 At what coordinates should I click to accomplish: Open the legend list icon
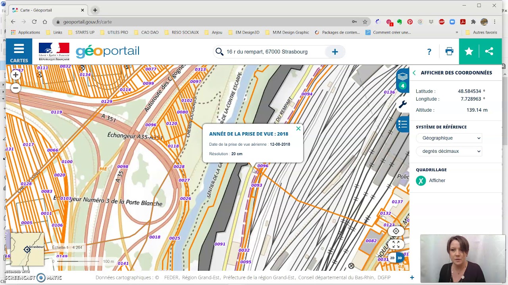402,125
